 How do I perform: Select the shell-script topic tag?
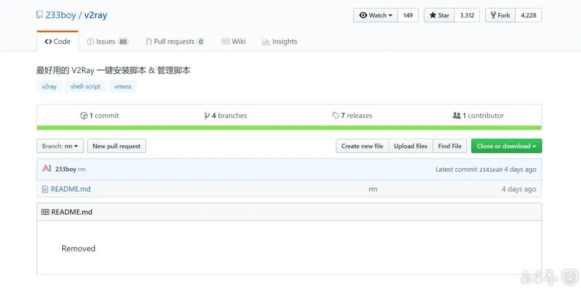[86, 87]
